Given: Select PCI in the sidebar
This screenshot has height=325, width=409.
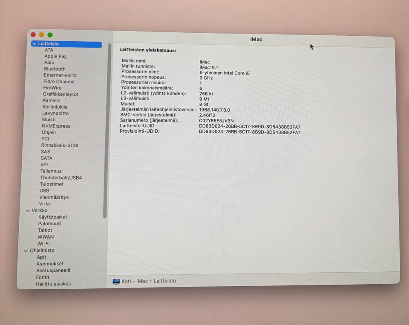Looking at the screenshot, I should (x=45, y=139).
